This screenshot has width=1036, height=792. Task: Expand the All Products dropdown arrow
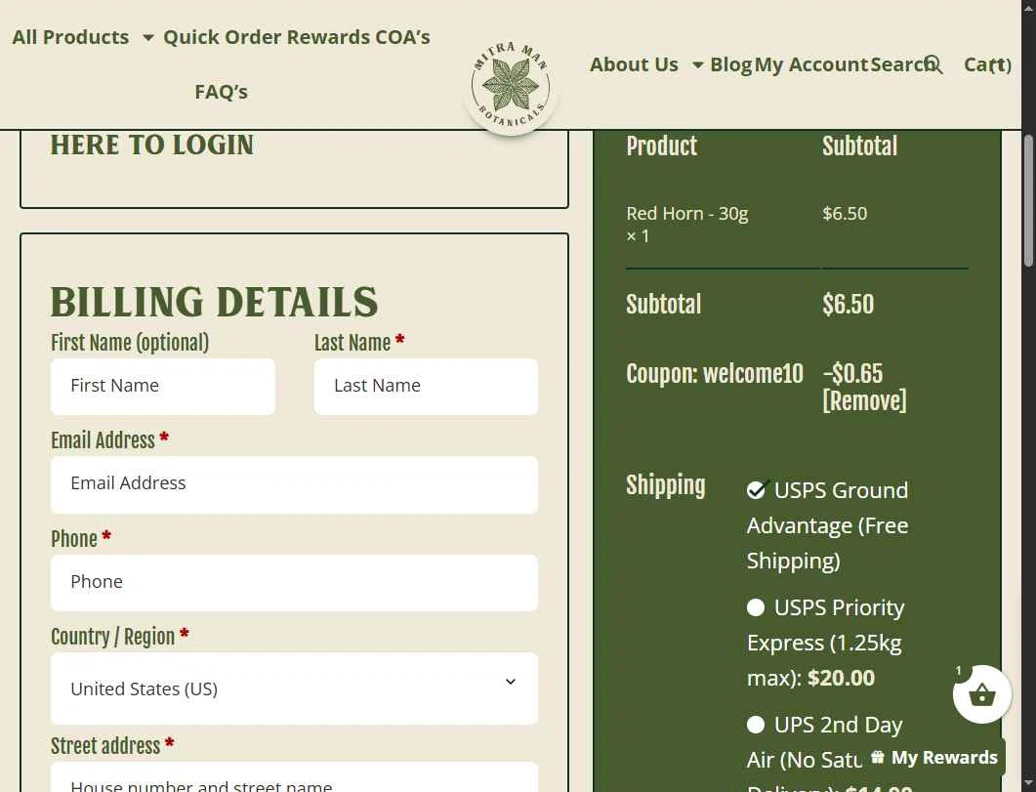point(148,38)
